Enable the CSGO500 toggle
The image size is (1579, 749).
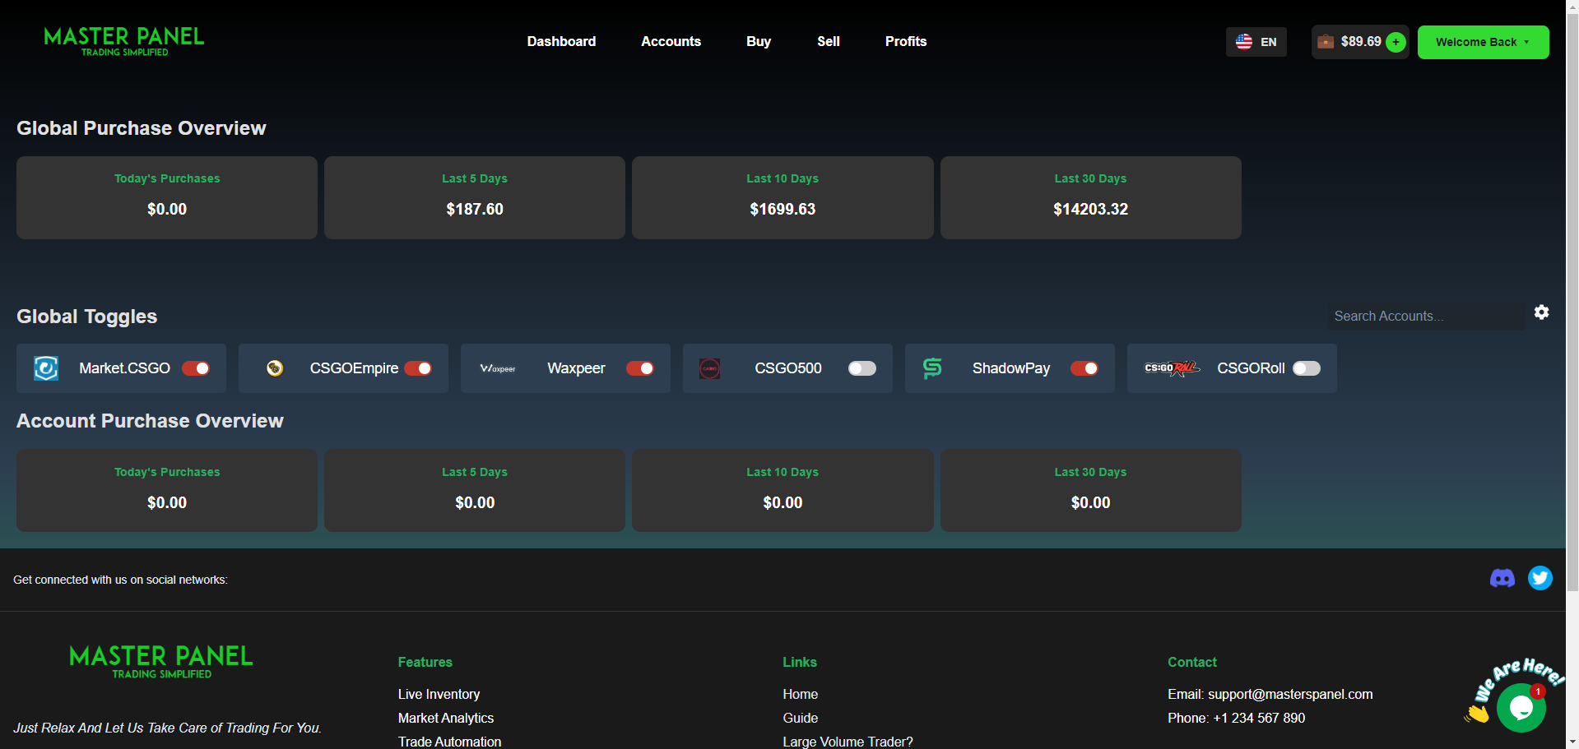[x=862, y=368]
